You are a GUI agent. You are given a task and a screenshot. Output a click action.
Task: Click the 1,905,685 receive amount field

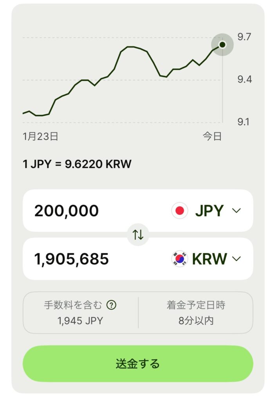(x=72, y=259)
